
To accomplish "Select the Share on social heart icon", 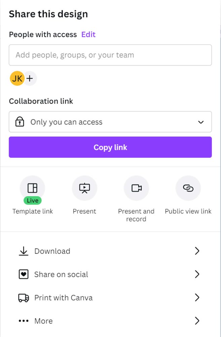I will [x=23, y=274].
